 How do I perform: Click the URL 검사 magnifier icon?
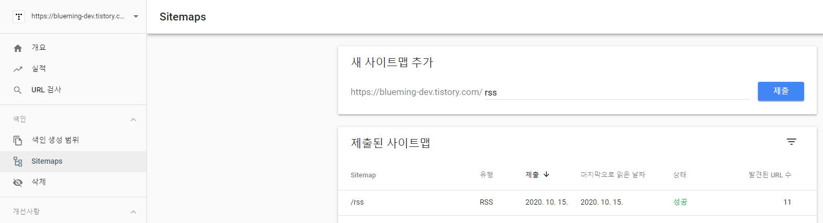coord(18,90)
